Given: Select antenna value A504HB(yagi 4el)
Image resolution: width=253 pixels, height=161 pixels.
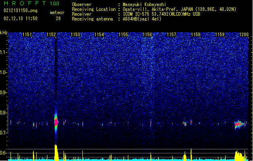Looking at the screenshot, I should [142, 19].
